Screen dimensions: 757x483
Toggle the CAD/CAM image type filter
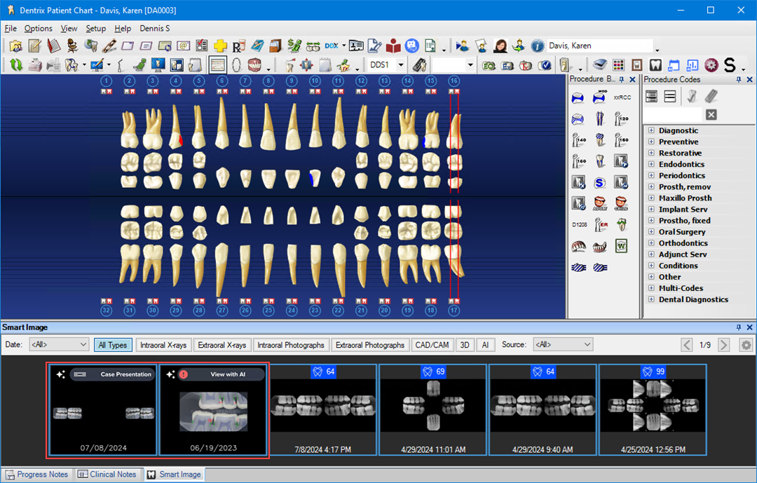pos(432,345)
